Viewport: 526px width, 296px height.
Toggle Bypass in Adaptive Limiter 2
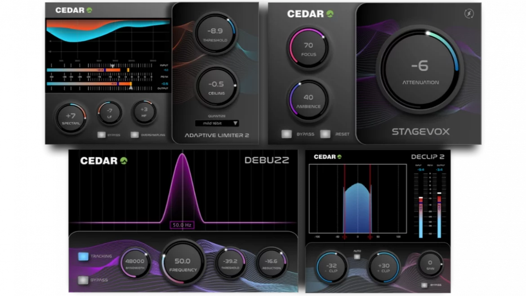[101, 135]
